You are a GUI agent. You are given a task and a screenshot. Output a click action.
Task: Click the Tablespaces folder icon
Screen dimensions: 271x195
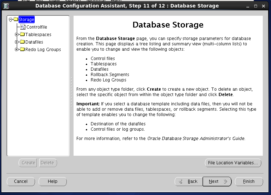[x=22, y=35]
